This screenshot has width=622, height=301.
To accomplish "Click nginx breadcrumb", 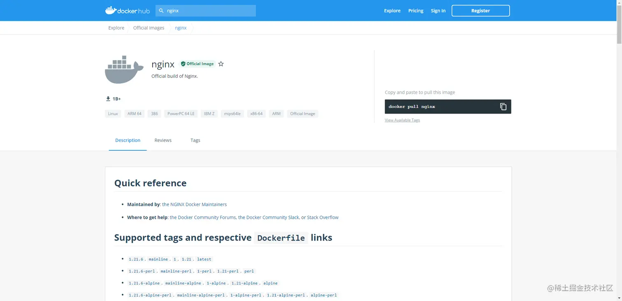I will pos(181,28).
